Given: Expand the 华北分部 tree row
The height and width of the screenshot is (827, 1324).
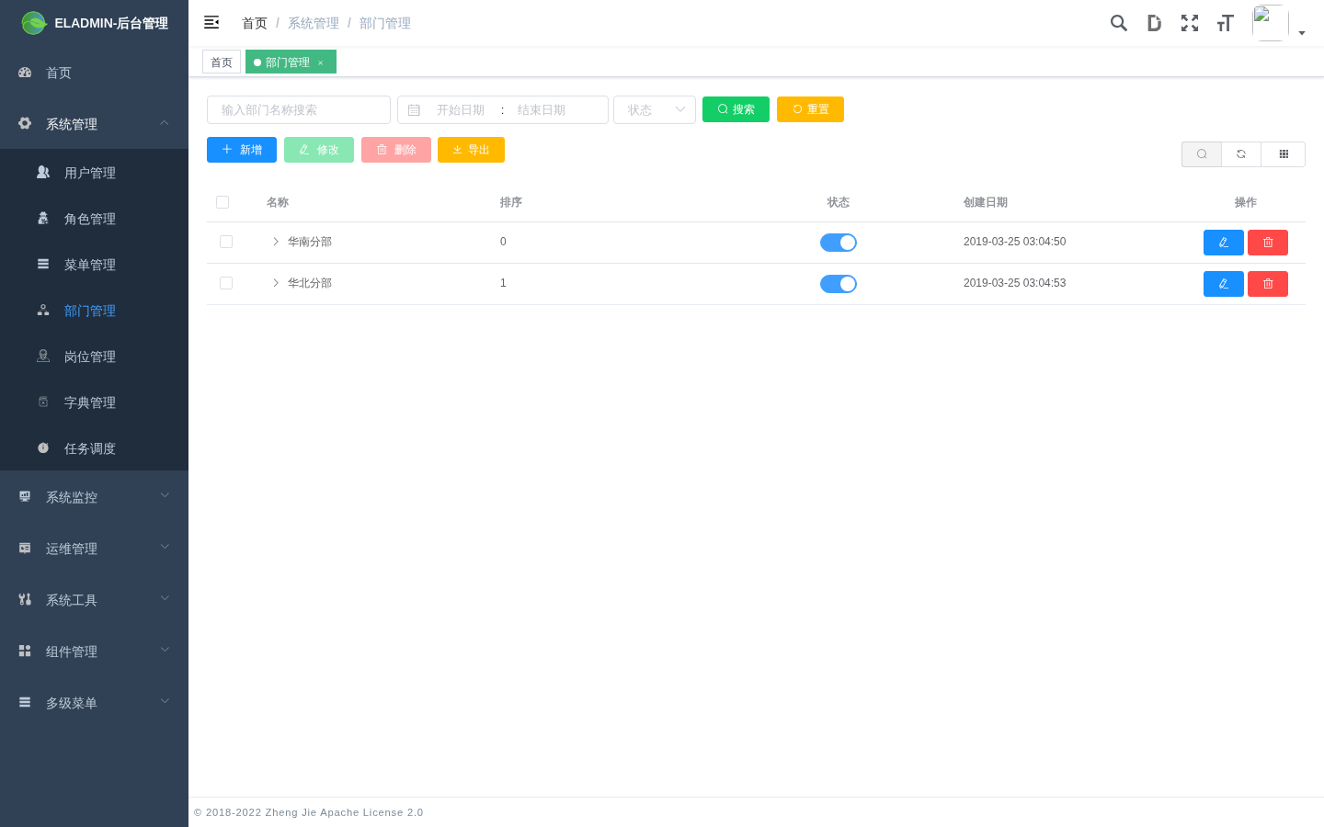Looking at the screenshot, I should 275,283.
